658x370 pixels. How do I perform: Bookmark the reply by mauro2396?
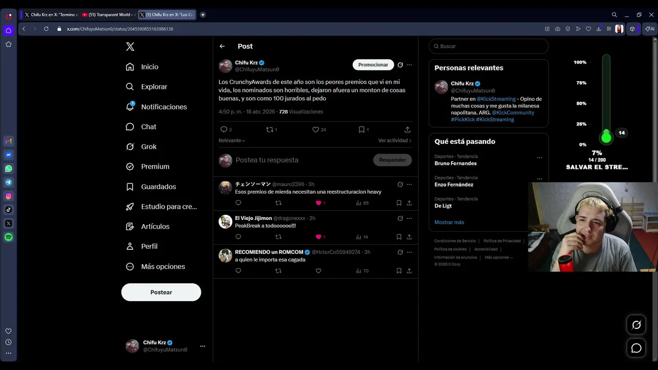pyautogui.click(x=399, y=203)
